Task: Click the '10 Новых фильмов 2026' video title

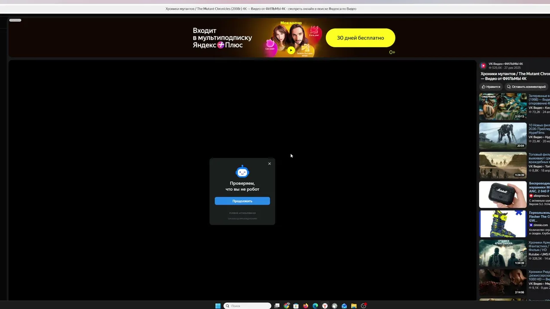Action: [x=539, y=129]
